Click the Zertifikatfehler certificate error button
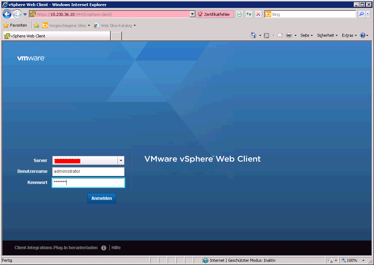The height and width of the screenshot is (265, 374). pos(215,14)
